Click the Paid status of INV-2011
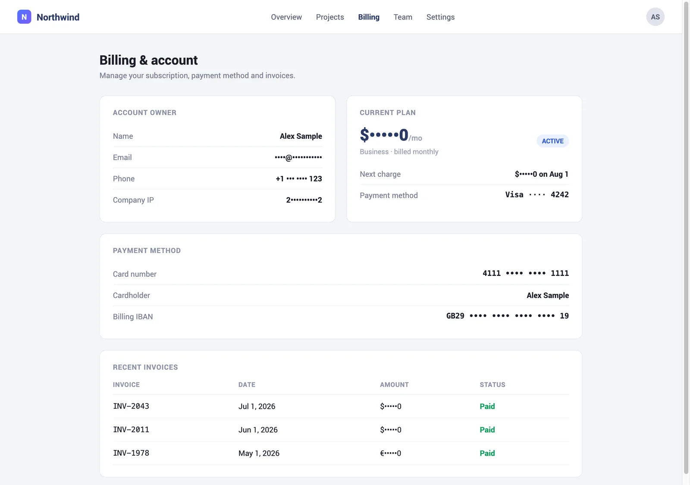 point(487,430)
